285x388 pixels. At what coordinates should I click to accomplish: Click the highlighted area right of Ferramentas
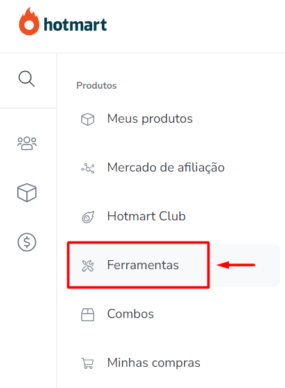point(245,265)
